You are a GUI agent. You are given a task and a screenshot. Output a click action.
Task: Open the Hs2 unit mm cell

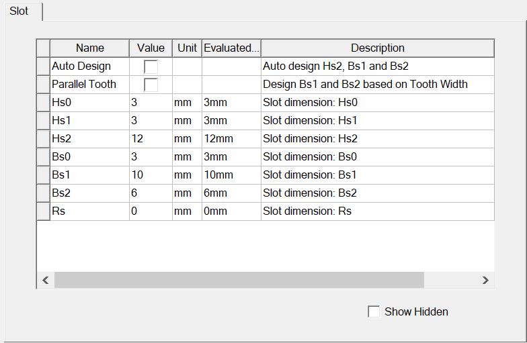pos(187,138)
